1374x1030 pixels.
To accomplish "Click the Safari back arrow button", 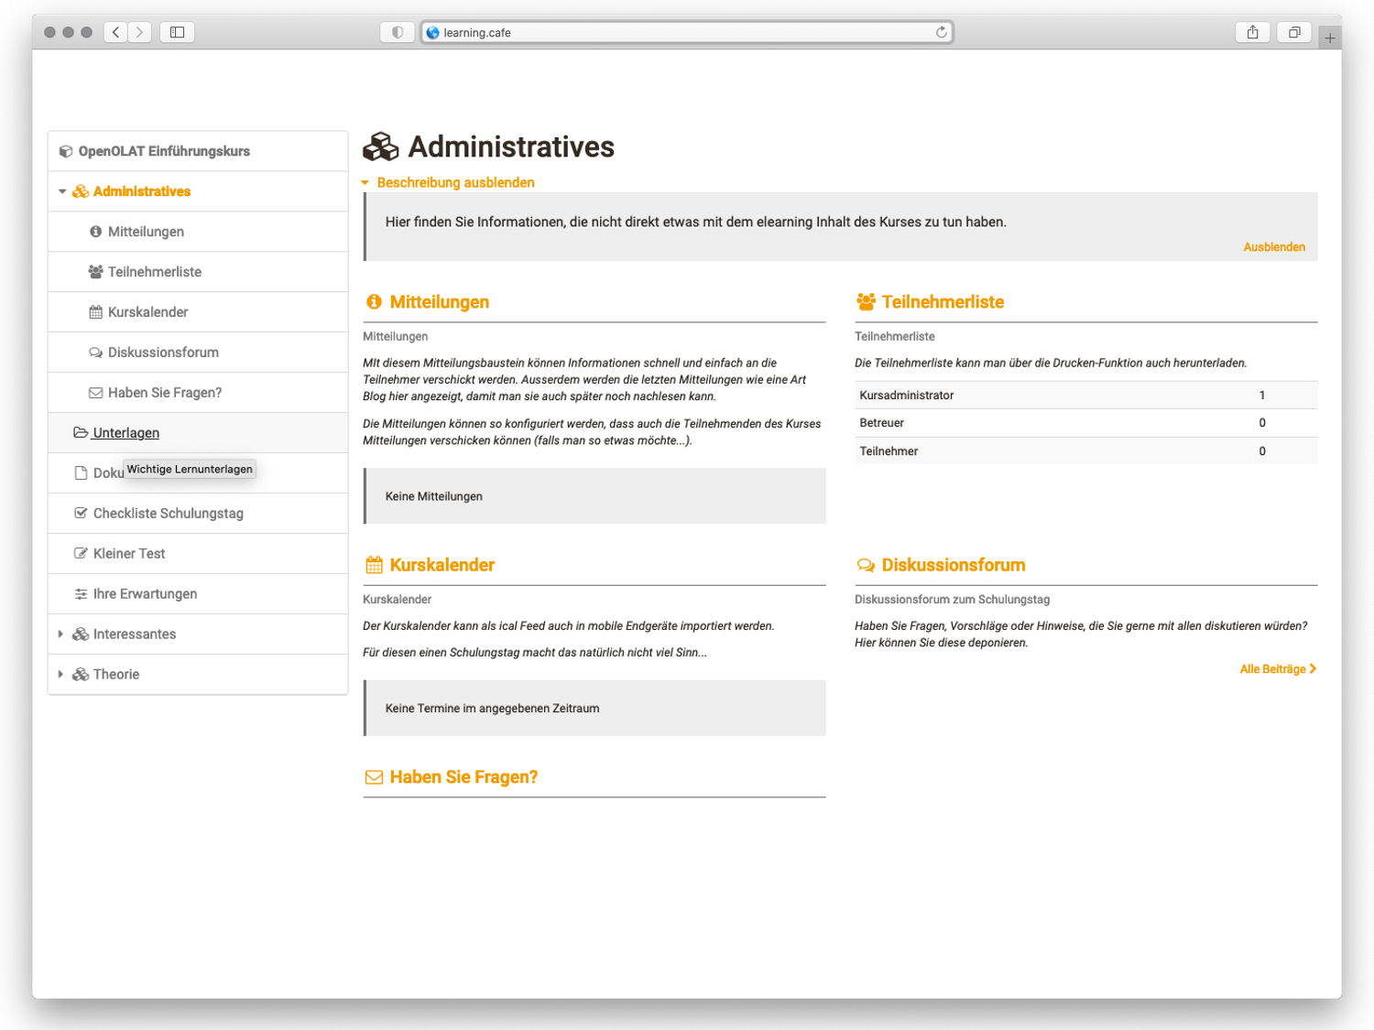I will coord(115,32).
